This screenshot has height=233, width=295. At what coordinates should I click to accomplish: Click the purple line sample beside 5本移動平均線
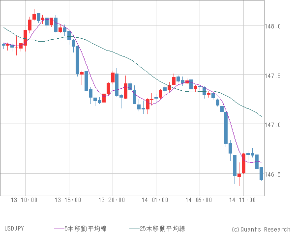(59, 229)
